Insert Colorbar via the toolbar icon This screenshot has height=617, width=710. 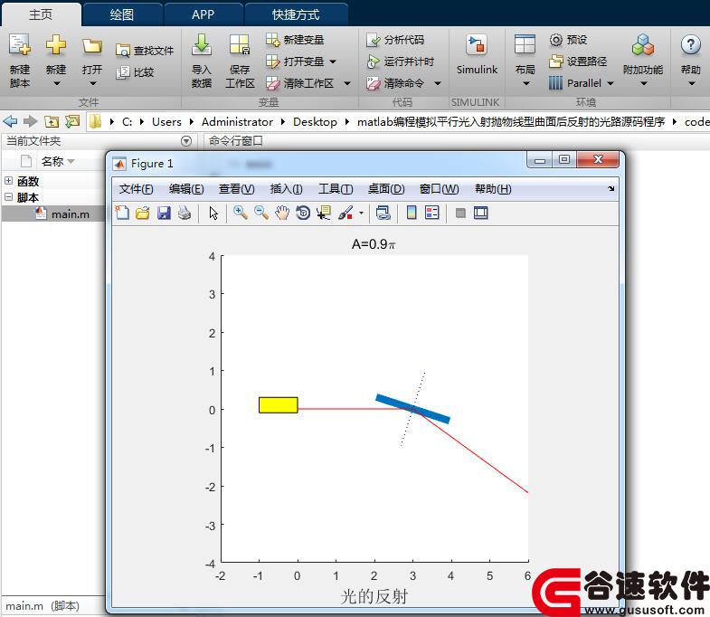(x=412, y=213)
